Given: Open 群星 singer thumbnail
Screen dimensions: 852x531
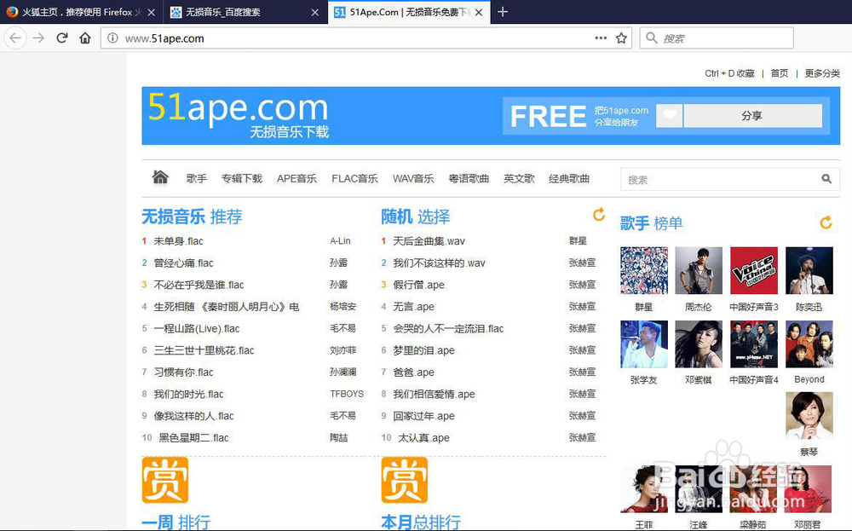Looking at the screenshot, I should tap(644, 271).
